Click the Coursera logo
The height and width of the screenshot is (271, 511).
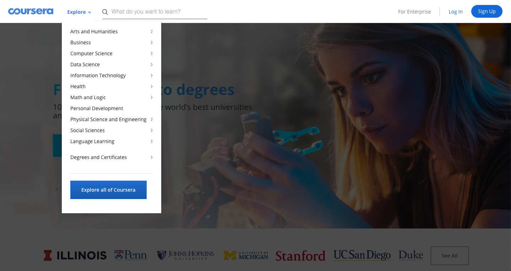pos(31,11)
